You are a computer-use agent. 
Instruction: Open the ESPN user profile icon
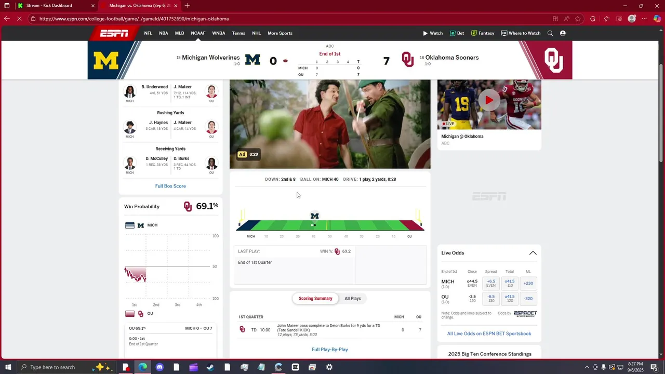pyautogui.click(x=563, y=33)
